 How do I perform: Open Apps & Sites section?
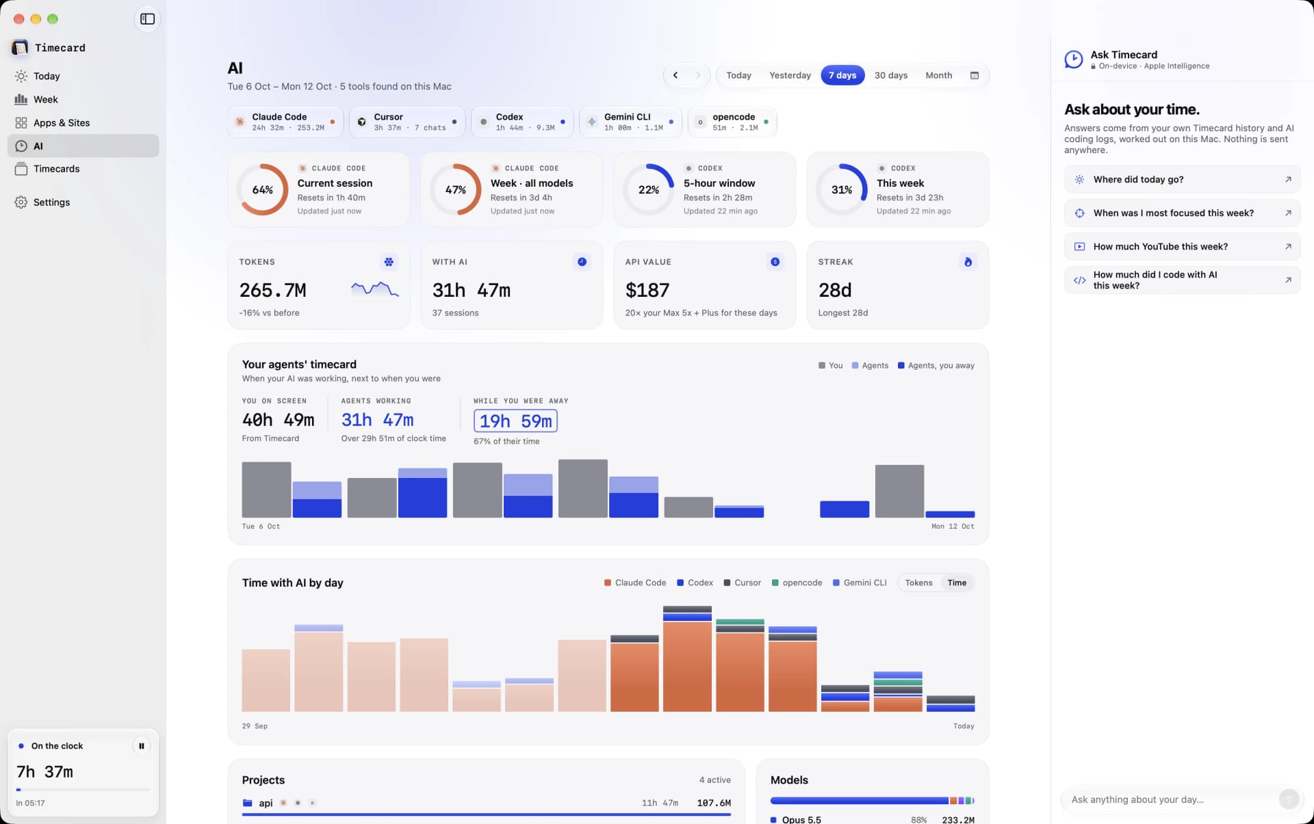click(x=83, y=122)
